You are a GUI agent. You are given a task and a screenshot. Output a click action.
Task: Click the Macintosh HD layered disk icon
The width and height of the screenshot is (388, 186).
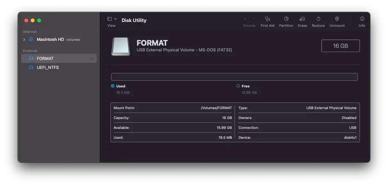pos(31,40)
